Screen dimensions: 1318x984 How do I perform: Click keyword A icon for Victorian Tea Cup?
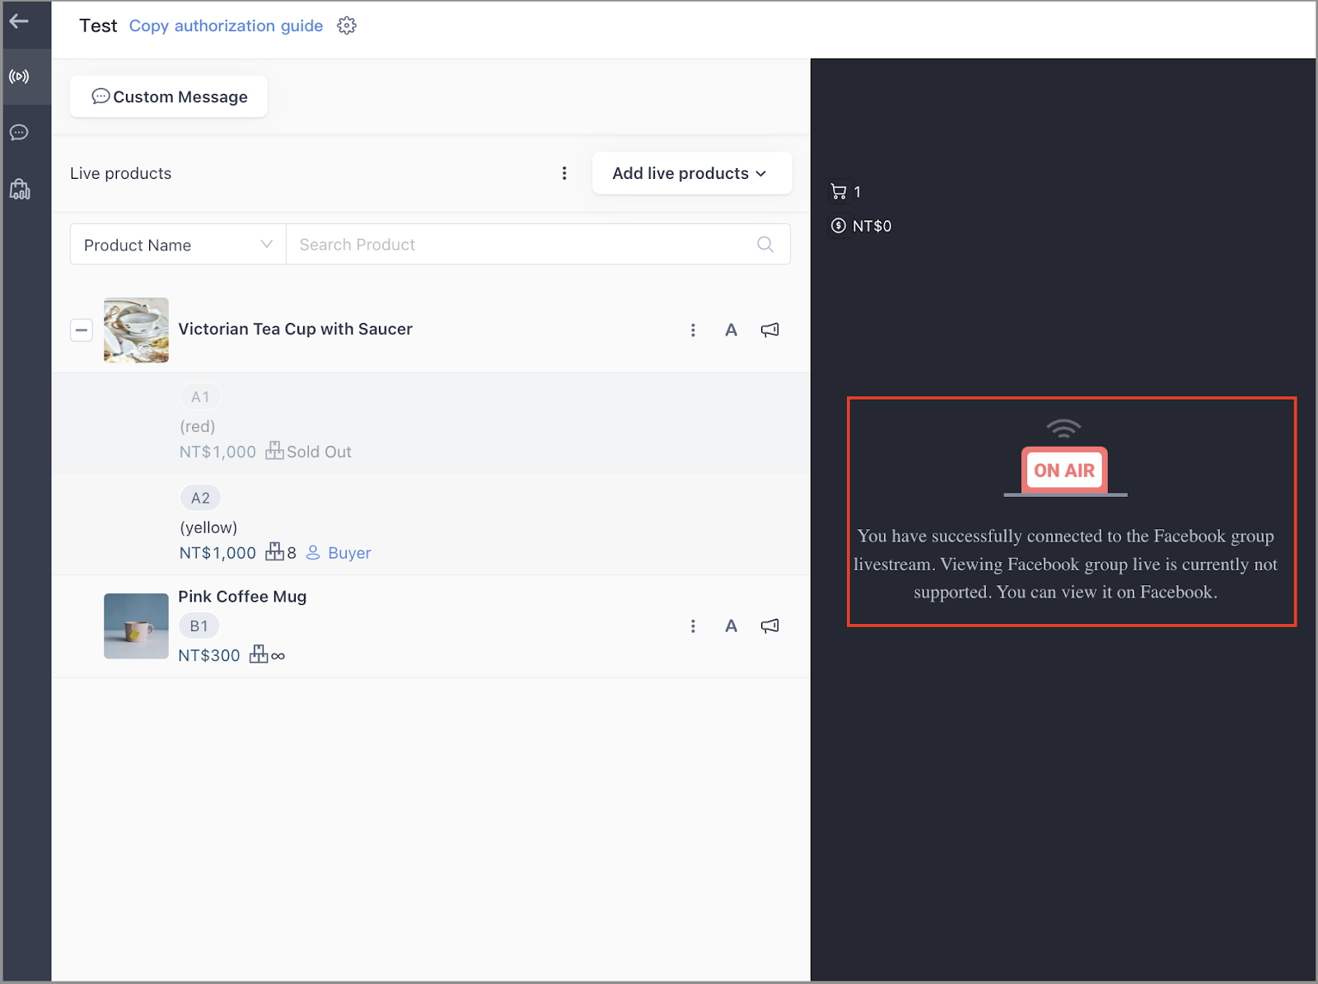point(731,330)
